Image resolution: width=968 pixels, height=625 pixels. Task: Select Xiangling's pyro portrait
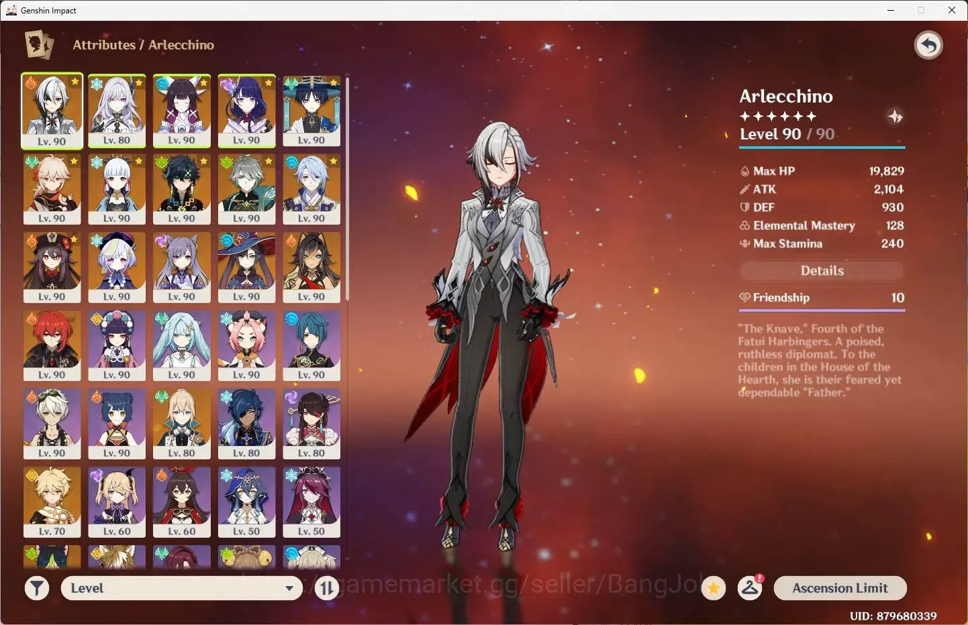click(117, 424)
